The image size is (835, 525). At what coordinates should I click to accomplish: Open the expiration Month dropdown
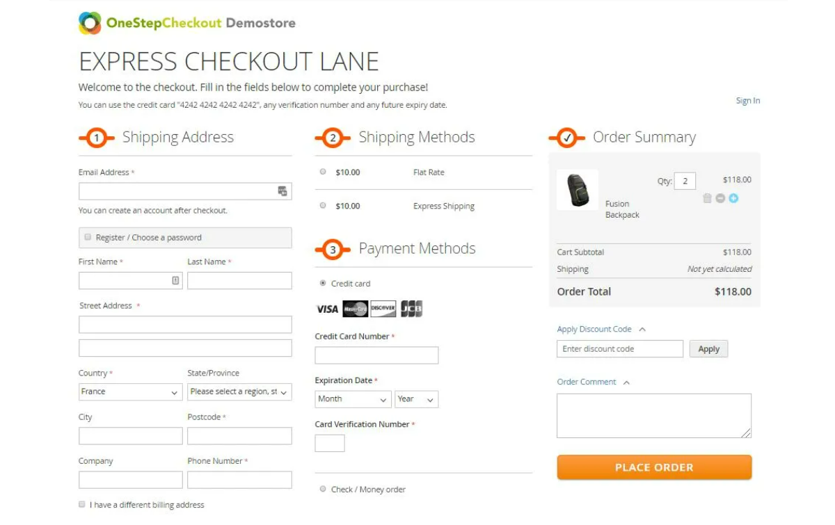click(353, 399)
